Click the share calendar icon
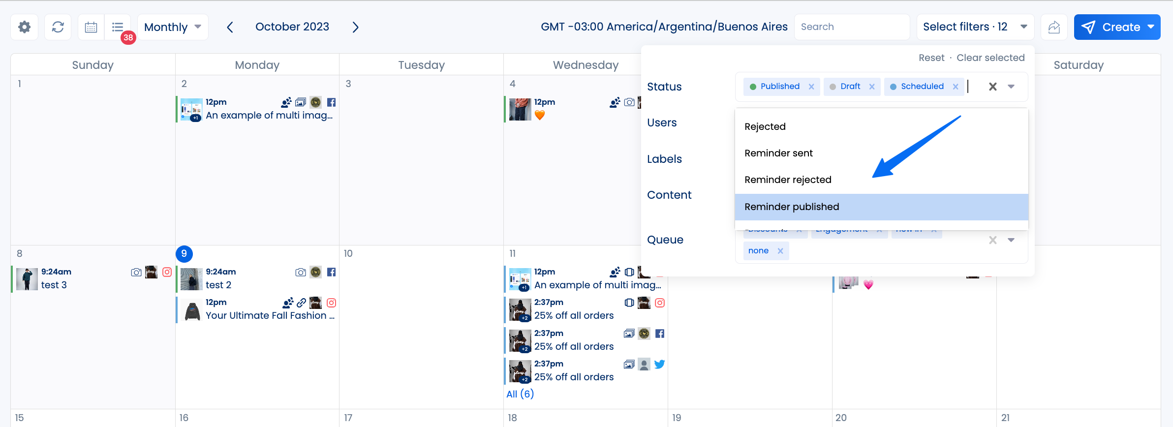Viewport: 1173px width, 427px height. click(x=1054, y=27)
